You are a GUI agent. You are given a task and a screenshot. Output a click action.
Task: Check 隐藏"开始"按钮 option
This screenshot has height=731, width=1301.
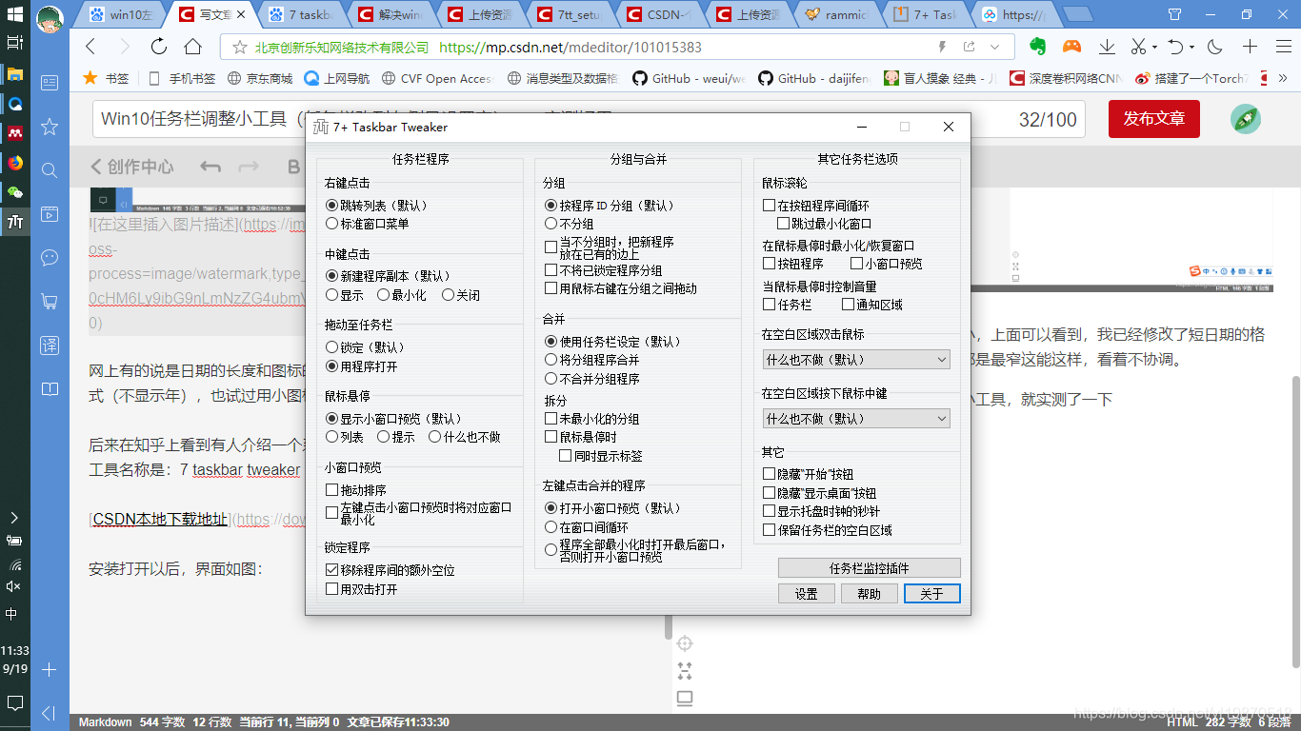[809, 474]
